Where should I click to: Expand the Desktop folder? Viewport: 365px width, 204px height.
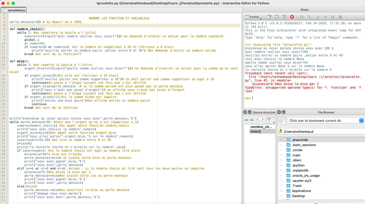click(x=281, y=196)
